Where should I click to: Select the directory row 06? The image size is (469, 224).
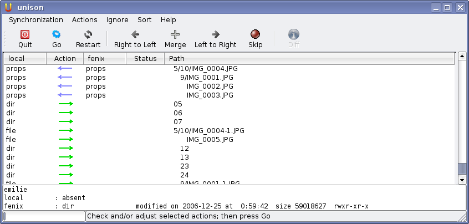(x=229, y=113)
